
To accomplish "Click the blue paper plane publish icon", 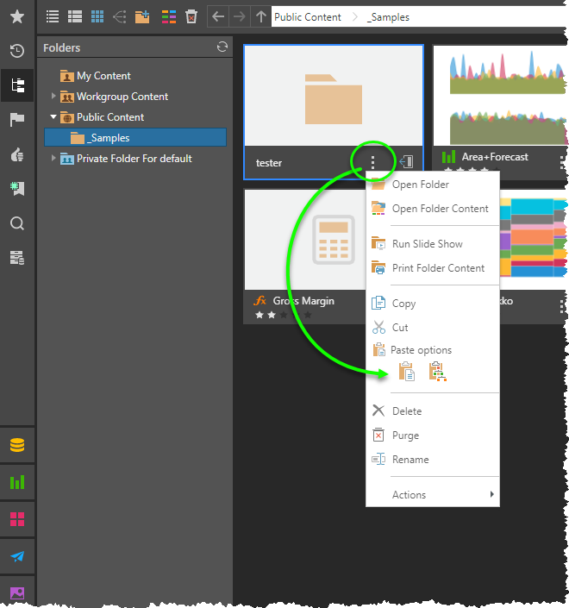I will click(16, 556).
